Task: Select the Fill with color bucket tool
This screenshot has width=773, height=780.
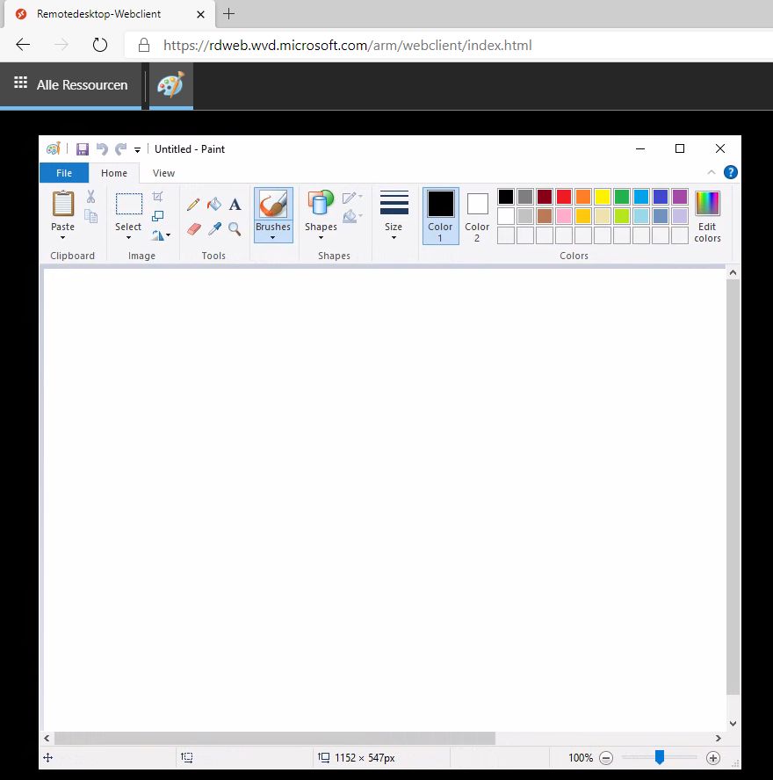Action: 214,204
